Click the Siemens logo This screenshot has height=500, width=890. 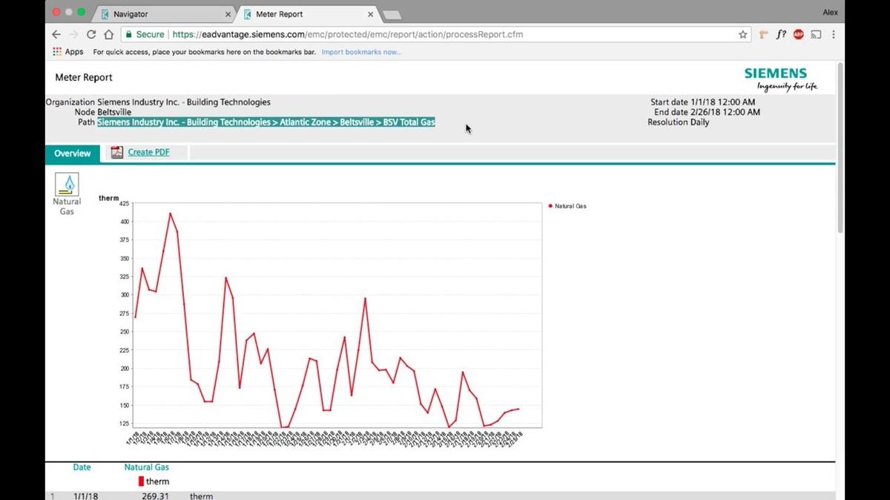click(x=781, y=79)
